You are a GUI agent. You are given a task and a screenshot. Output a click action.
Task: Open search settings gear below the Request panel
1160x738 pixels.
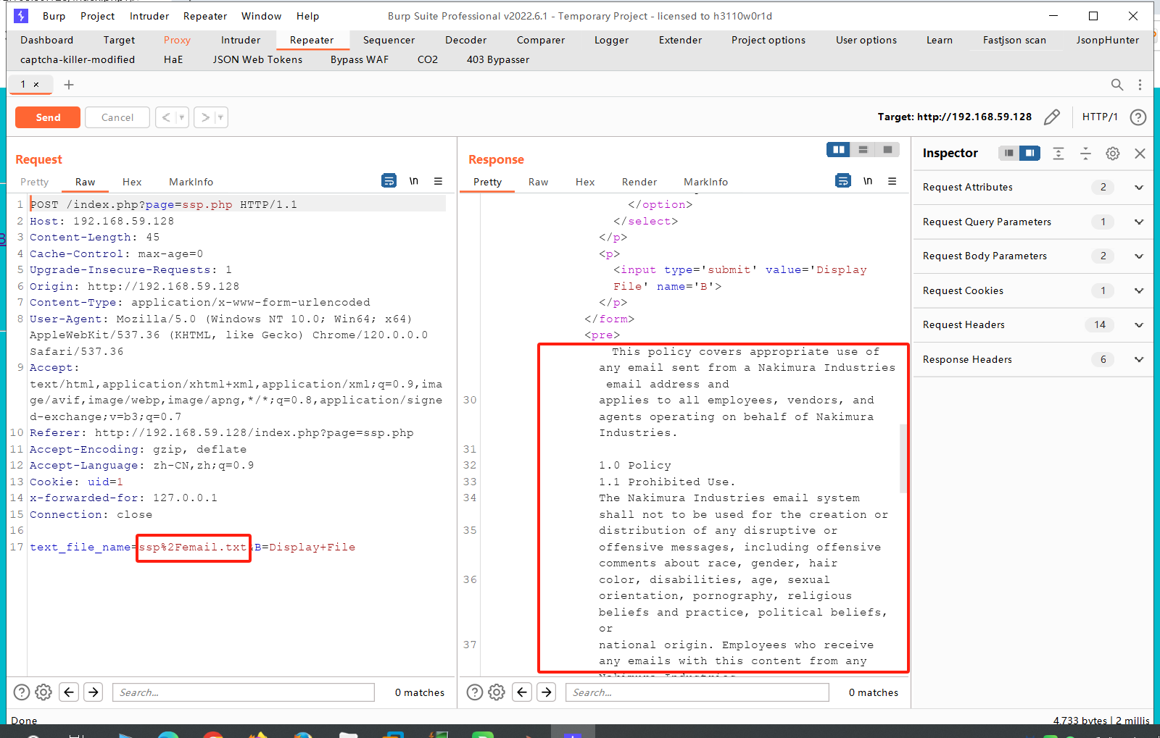tap(43, 692)
